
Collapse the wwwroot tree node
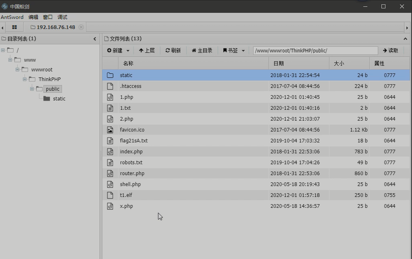(17, 69)
